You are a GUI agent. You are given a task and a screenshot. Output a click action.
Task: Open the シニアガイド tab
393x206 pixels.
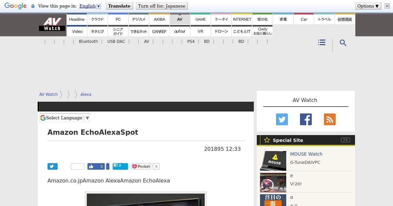(118, 31)
